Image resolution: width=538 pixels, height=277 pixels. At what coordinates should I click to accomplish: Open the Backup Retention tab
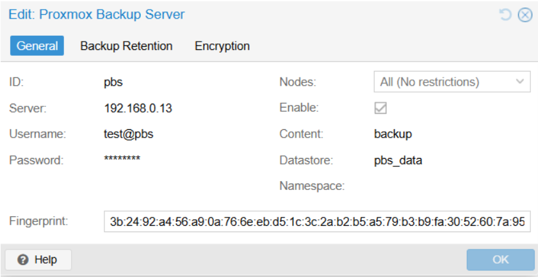126,45
